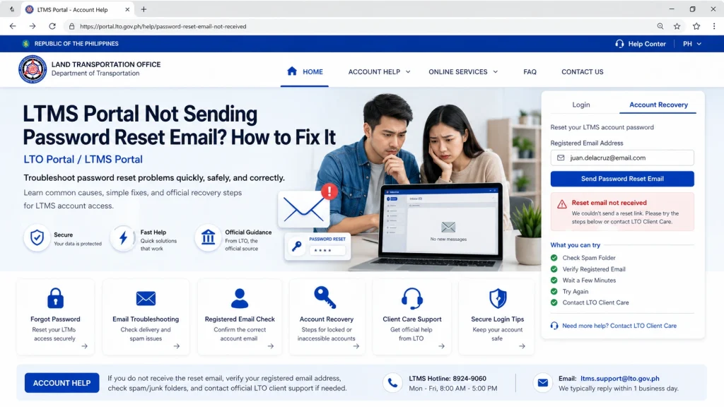724x407 pixels.
Task: Click the ltms.support@lto.gov.ph email link
Action: point(619,379)
